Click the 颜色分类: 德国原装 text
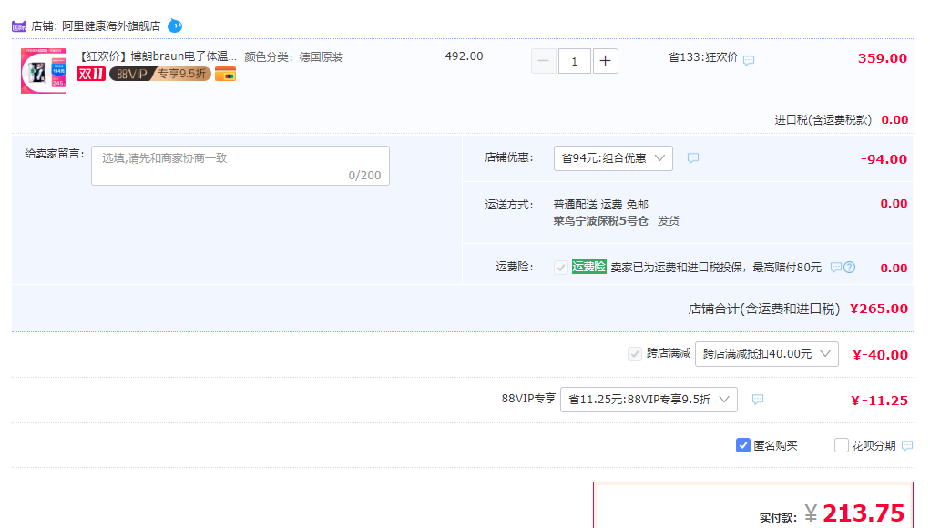930x528 pixels. (293, 56)
